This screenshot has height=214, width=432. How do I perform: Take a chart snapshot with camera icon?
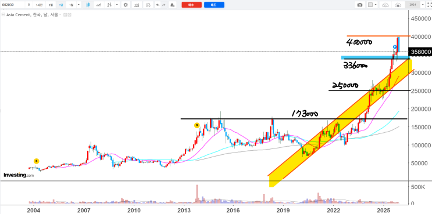pyautogui.click(x=360, y=5)
